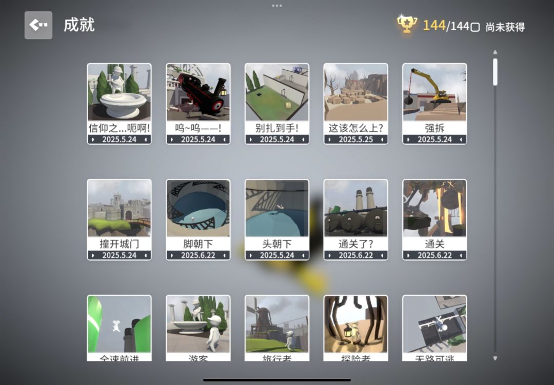
Task: Click the back arrow button
Action: coord(38,25)
